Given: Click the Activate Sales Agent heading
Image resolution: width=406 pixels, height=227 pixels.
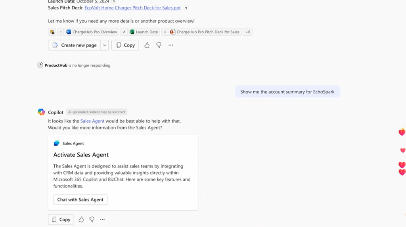Looking at the screenshot, I should [x=81, y=155].
